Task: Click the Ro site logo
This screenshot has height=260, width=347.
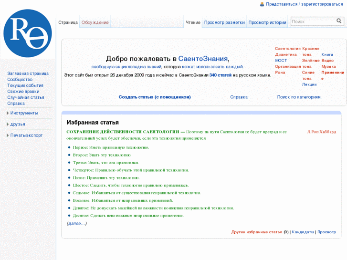Action: pyautogui.click(x=28, y=33)
